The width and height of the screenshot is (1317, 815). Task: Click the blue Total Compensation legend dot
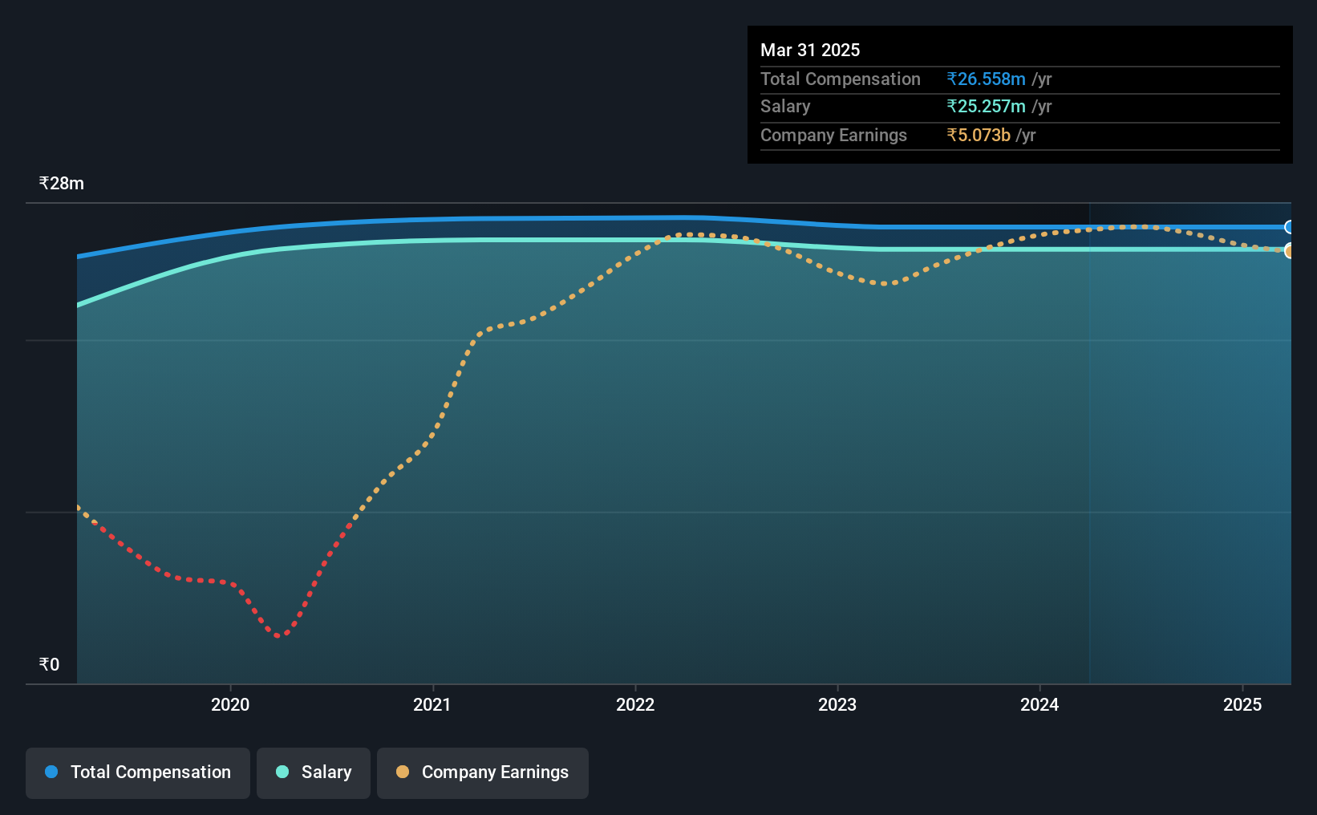[51, 772]
